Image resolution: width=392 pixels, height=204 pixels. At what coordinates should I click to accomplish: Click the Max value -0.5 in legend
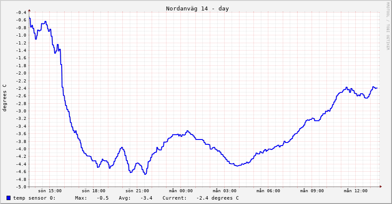click(102, 198)
